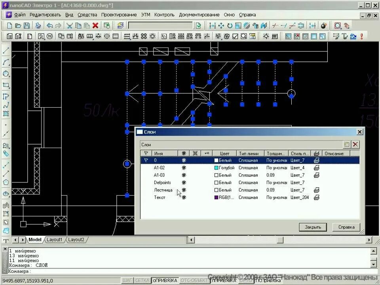Click the Copy icon in the toolbar
Screen dimensions: 380x285
(78, 25)
